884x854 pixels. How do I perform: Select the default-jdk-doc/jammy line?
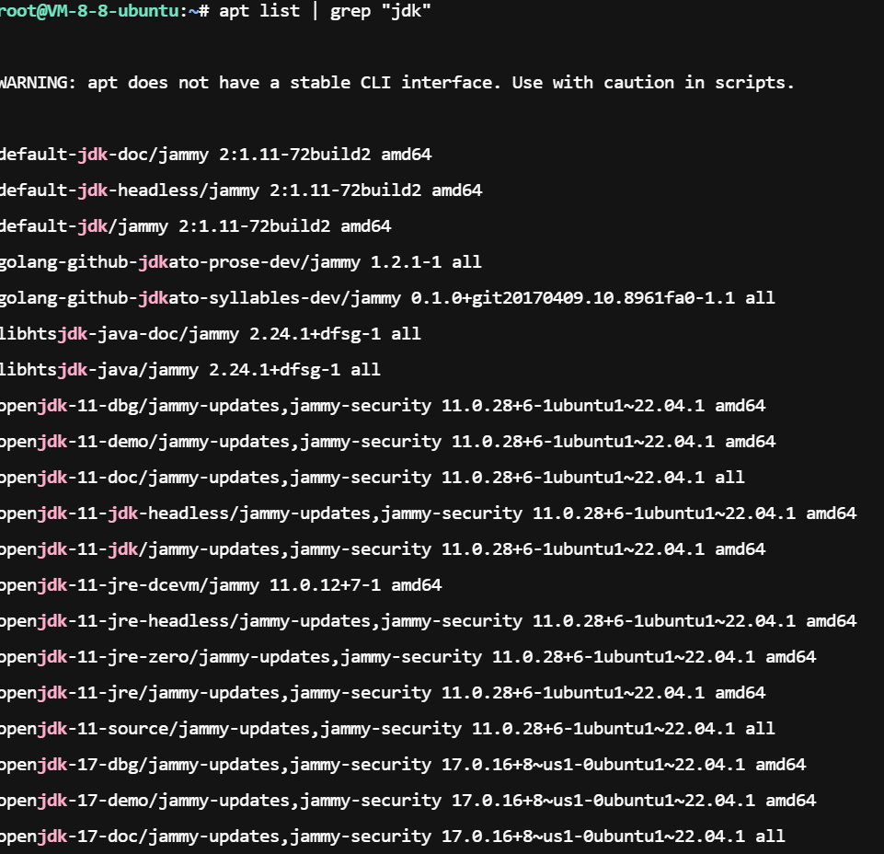click(215, 155)
